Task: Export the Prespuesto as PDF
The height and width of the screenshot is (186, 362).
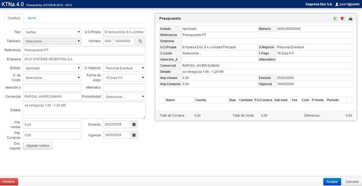Action: [343, 19]
